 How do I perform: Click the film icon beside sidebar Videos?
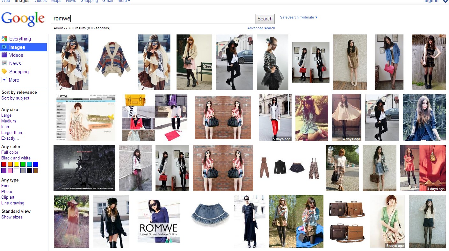[4, 55]
